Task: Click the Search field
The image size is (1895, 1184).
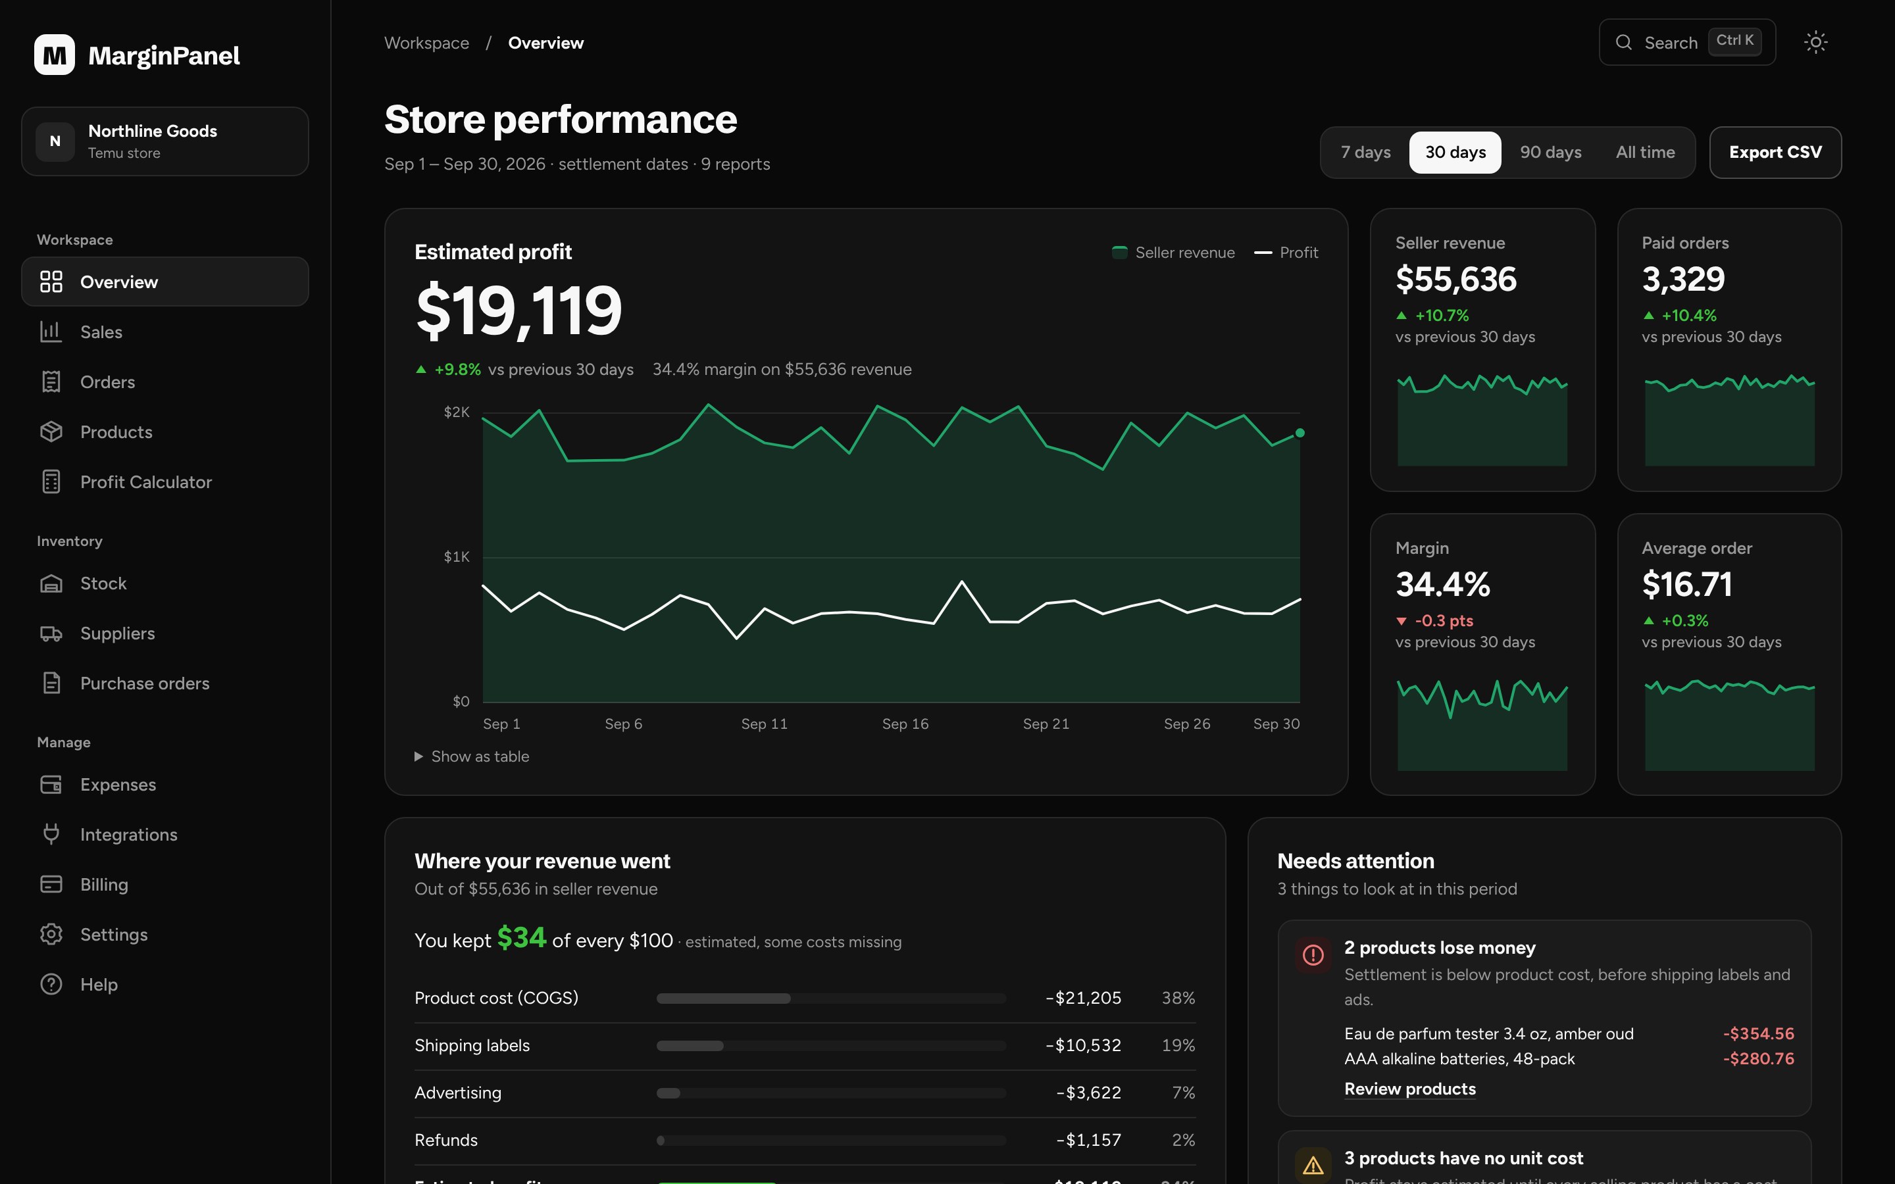Action: (x=1686, y=42)
